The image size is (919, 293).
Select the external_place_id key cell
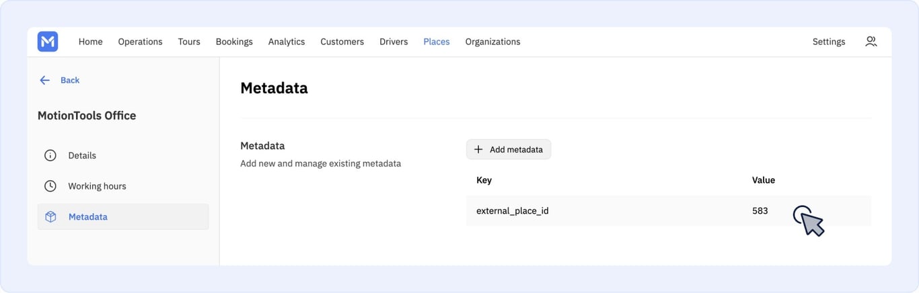click(513, 211)
